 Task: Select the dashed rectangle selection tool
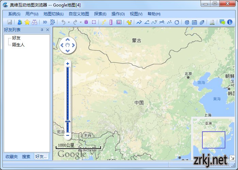(94, 22)
